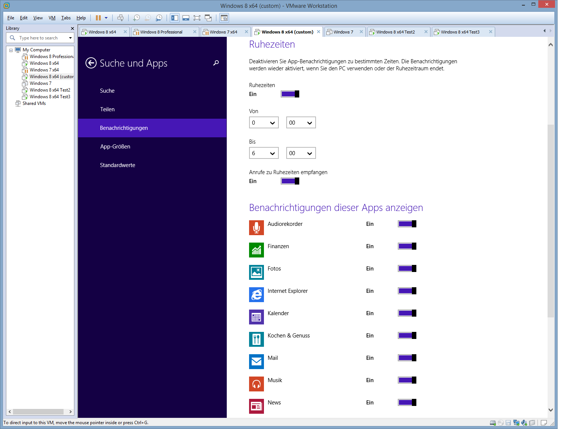Enter full screen mode icon
The height and width of the screenshot is (429, 571).
(x=197, y=18)
